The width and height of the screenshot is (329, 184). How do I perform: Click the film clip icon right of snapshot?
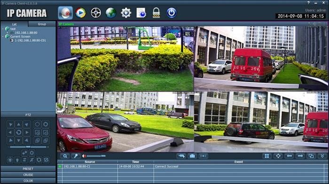[x=203, y=156]
